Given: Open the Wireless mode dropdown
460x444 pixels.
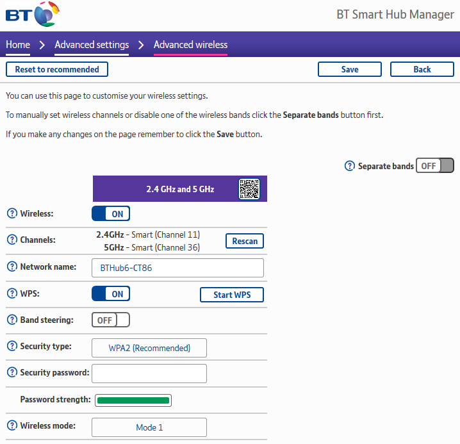Looking at the screenshot, I should [149, 427].
